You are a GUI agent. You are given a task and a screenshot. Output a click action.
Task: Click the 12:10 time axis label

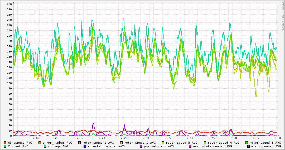click(x=57, y=138)
